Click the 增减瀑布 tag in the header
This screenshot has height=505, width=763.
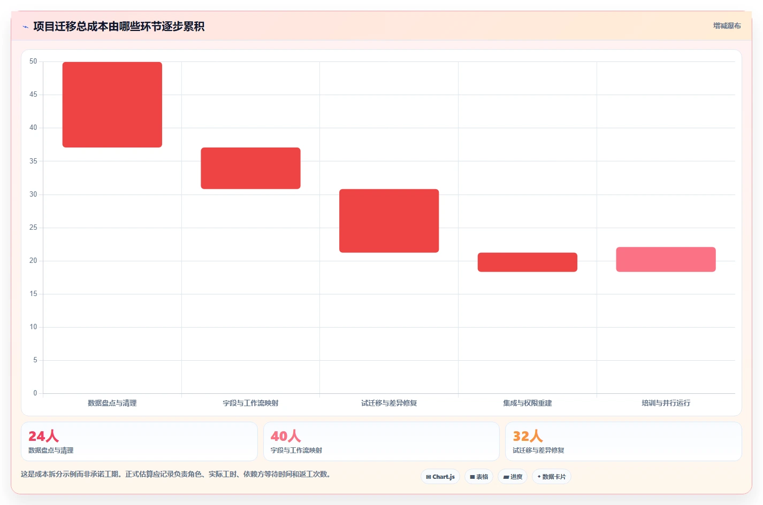727,26
